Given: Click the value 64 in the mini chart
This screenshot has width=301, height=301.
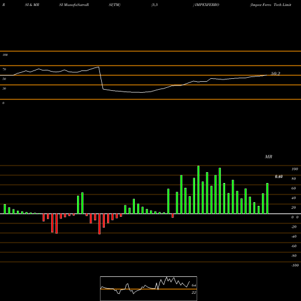Looking at the screenshot, I should coord(194,285).
